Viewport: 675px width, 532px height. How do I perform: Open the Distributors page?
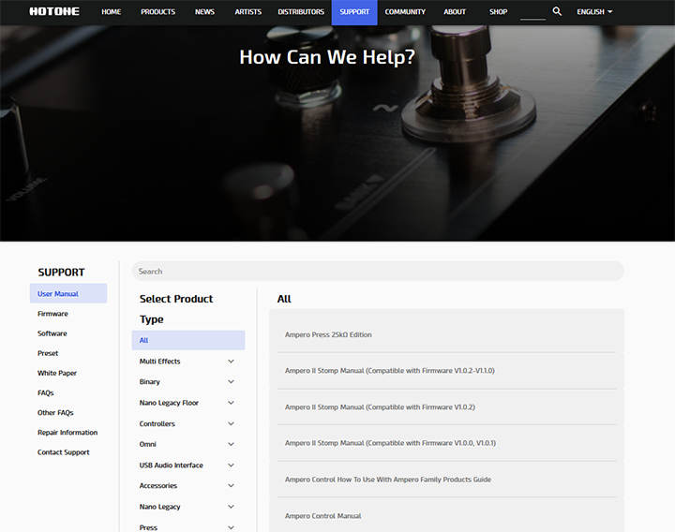coord(301,12)
